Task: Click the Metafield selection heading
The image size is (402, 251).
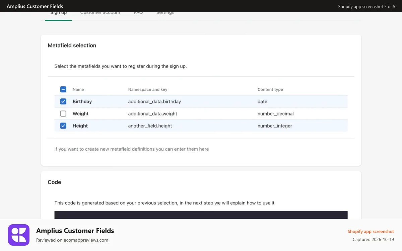Action: tap(72, 45)
